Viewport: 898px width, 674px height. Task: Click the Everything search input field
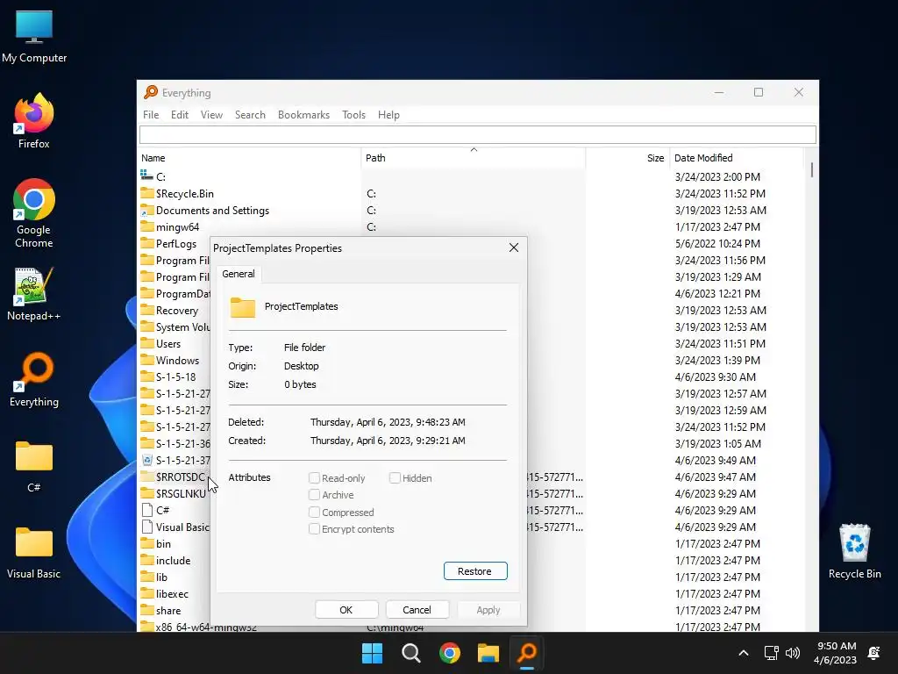coord(478,134)
